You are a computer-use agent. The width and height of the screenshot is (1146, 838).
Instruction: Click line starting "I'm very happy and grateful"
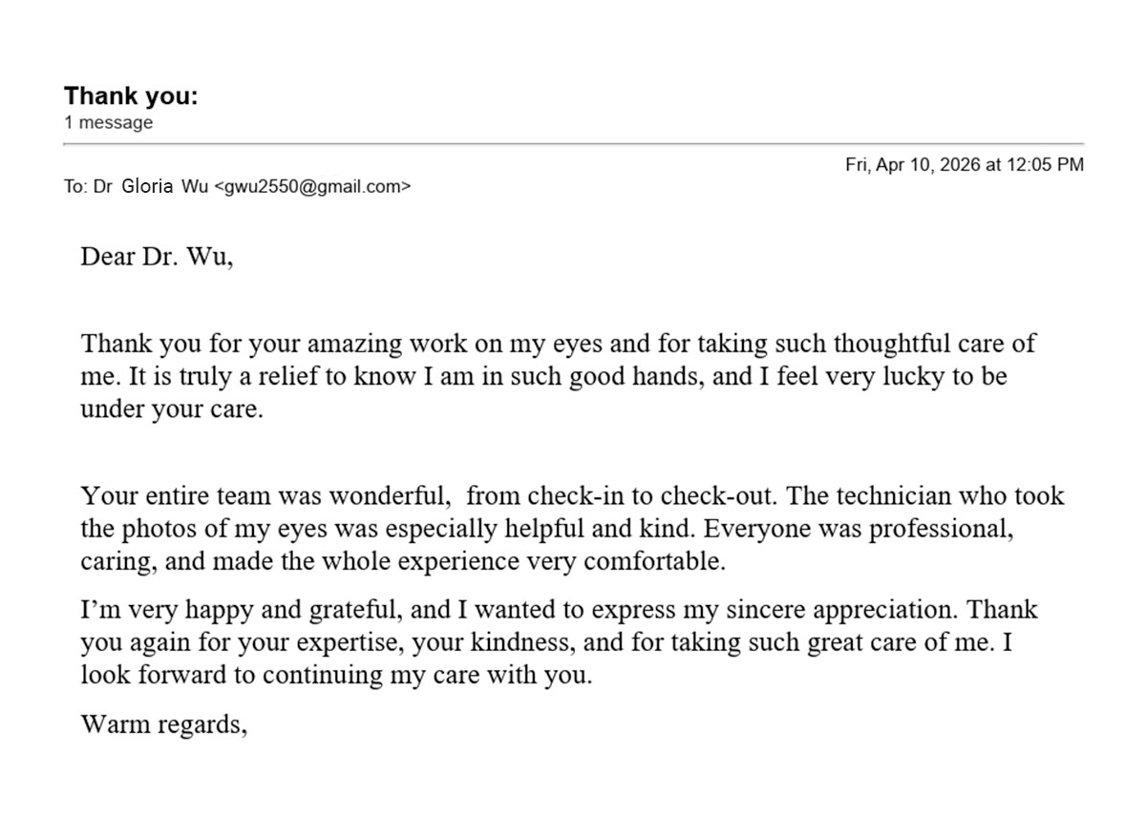(559, 610)
